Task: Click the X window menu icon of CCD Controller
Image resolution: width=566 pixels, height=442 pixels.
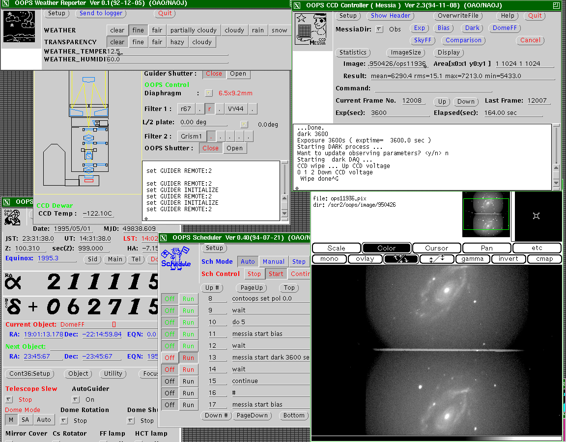Action: 297,5
